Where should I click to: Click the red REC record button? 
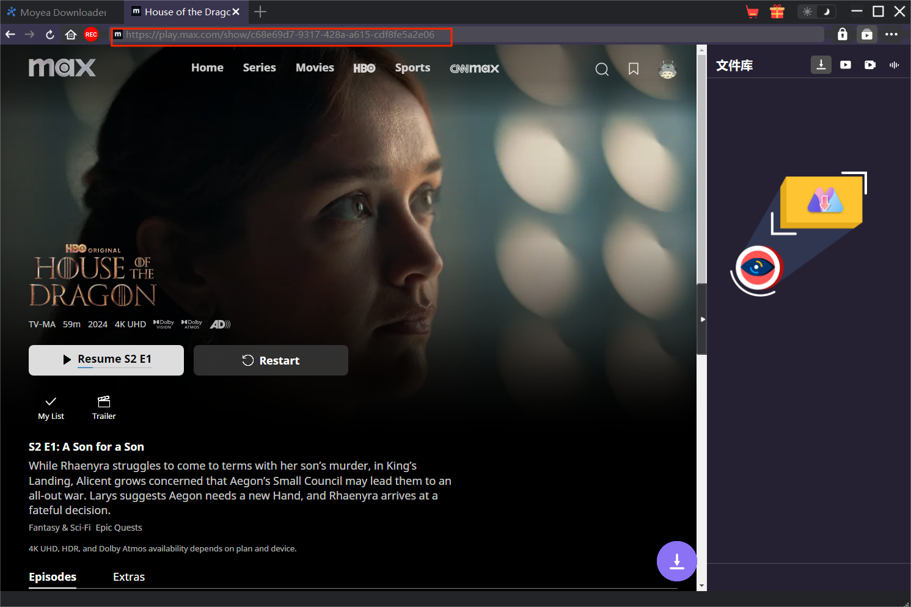pos(91,34)
